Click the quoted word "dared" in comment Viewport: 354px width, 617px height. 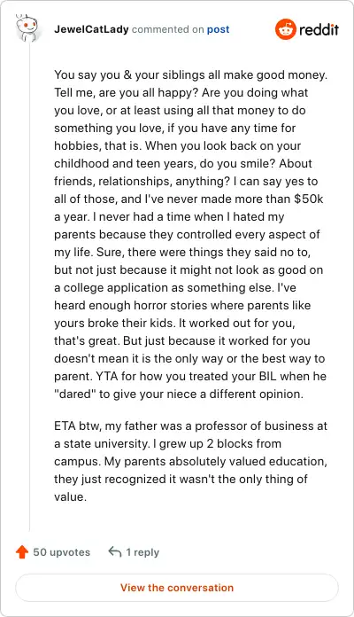click(x=74, y=394)
